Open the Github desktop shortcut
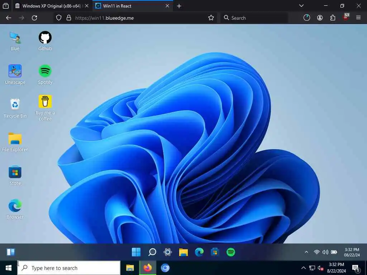This screenshot has width=367, height=275. 45,41
